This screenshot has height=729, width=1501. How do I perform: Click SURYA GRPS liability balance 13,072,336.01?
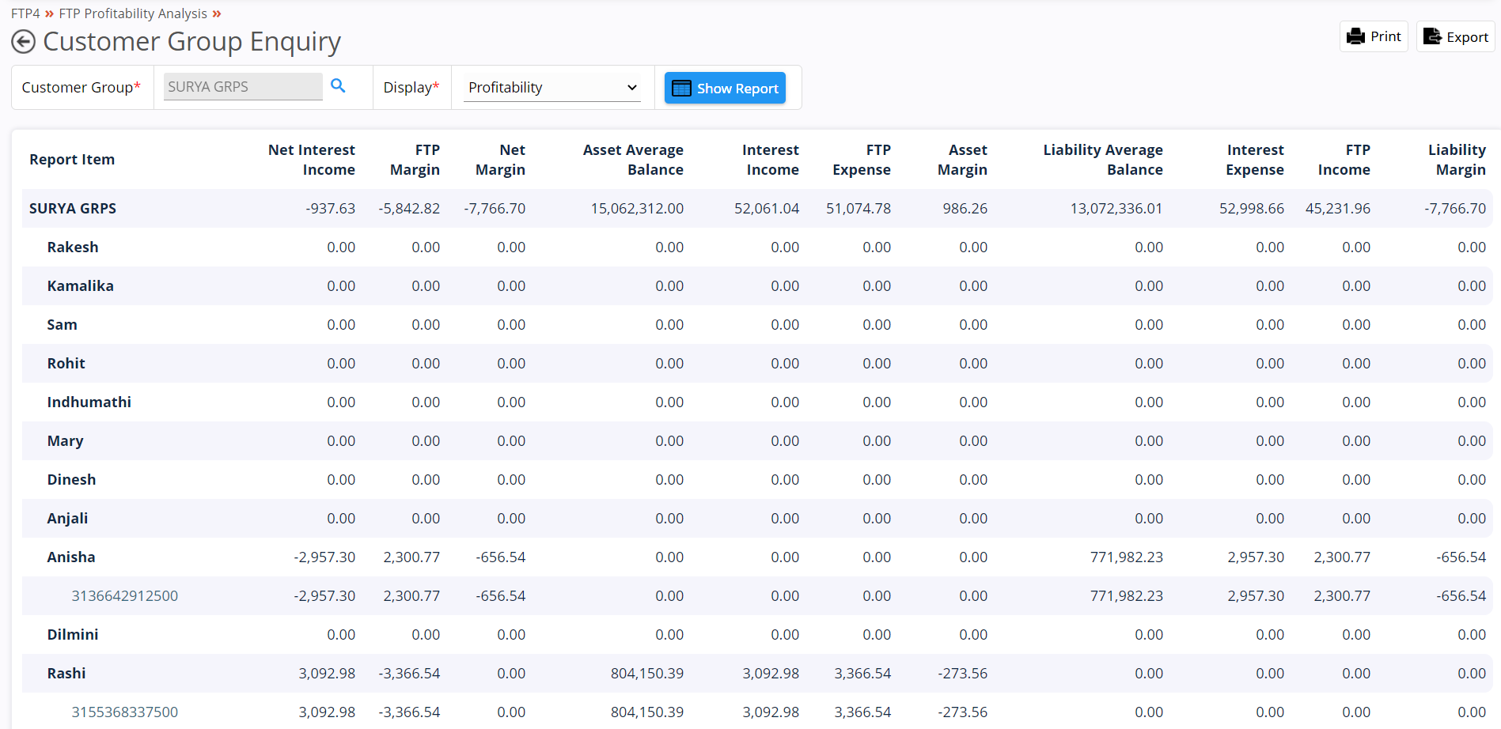pyautogui.click(x=1116, y=209)
